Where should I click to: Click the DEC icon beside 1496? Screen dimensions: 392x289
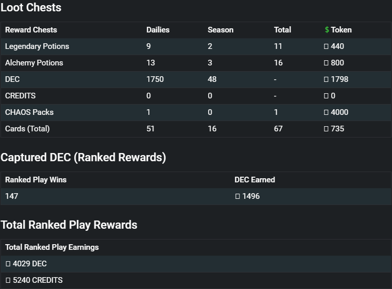pyautogui.click(x=237, y=196)
